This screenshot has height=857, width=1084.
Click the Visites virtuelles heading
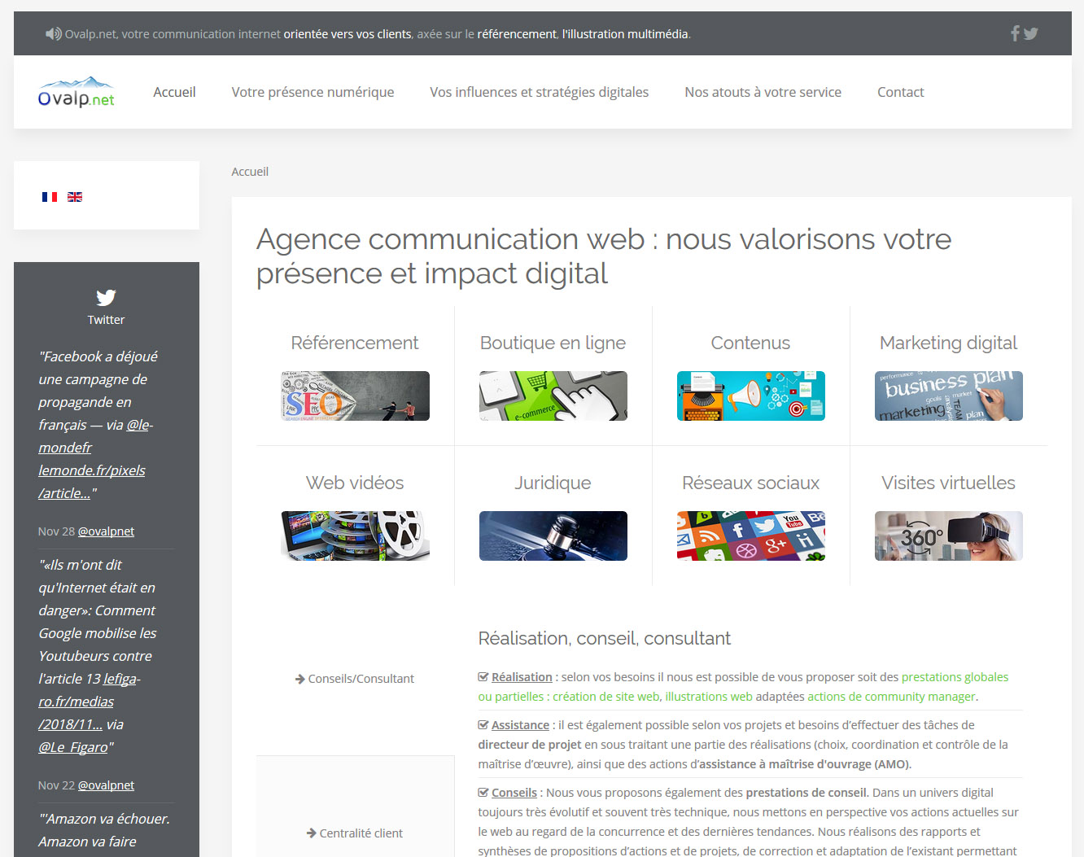click(949, 483)
